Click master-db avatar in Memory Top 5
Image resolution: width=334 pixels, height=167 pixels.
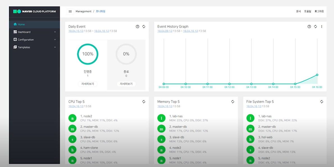[161, 129]
